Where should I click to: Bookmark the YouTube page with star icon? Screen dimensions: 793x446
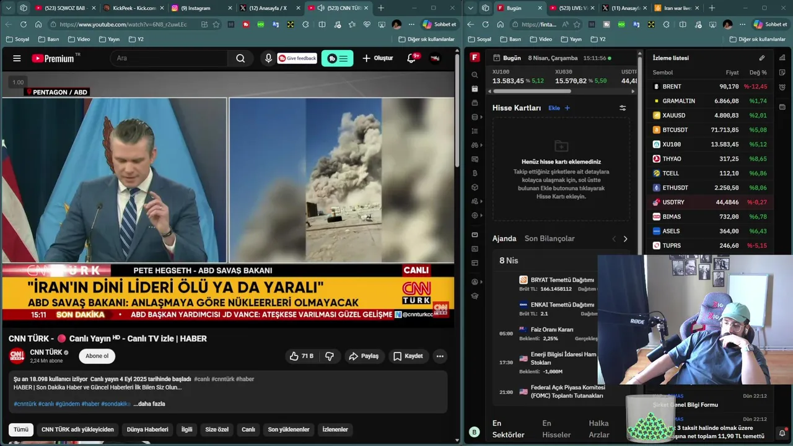[x=216, y=24]
